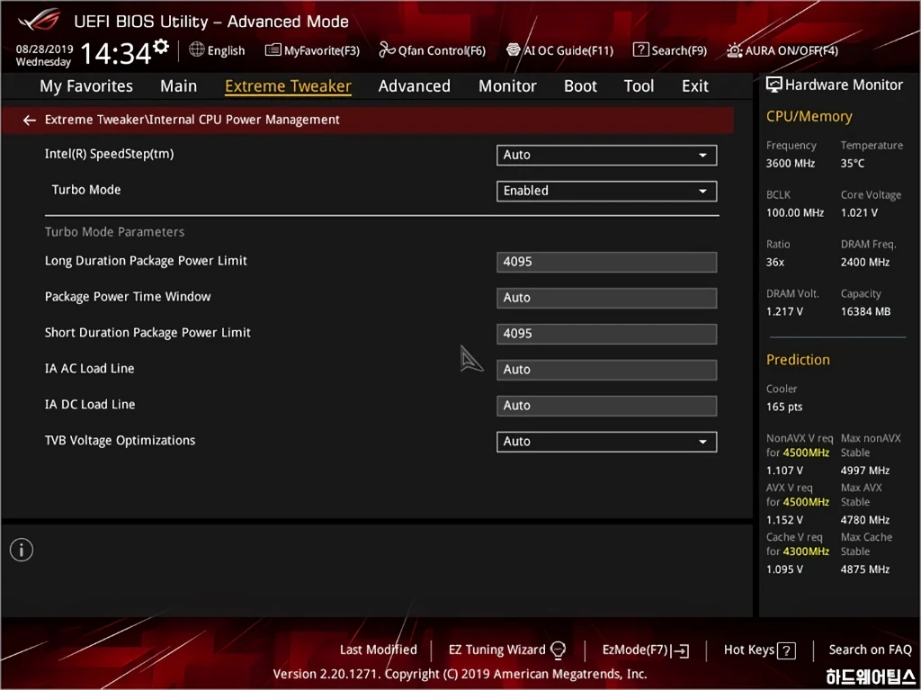The width and height of the screenshot is (921, 690).
Task: Click the 08/28/2019 date display
Action: click(x=45, y=49)
